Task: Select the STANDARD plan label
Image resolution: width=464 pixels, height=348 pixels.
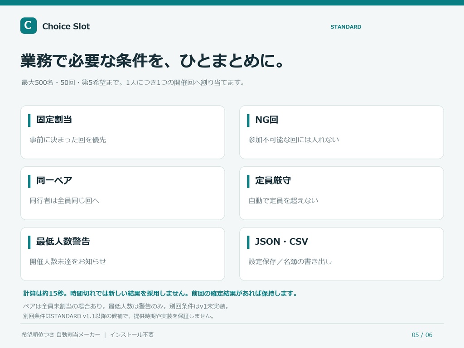Action: pos(346,27)
